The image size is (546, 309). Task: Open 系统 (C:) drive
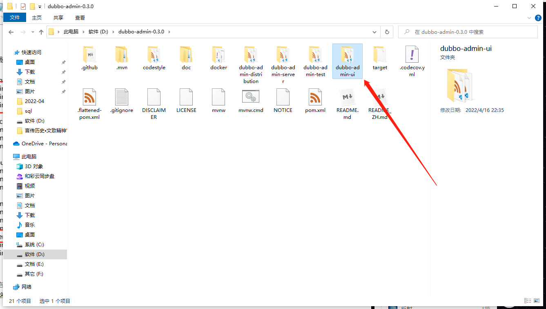pyautogui.click(x=34, y=244)
